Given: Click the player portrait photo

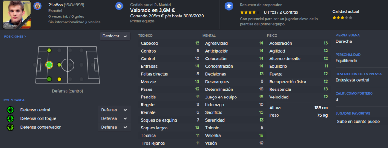Looking at the screenshot, I should 17,15.
